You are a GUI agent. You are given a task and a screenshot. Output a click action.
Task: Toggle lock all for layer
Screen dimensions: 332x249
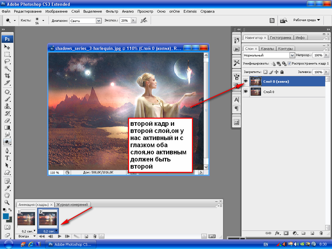[x=282, y=72]
